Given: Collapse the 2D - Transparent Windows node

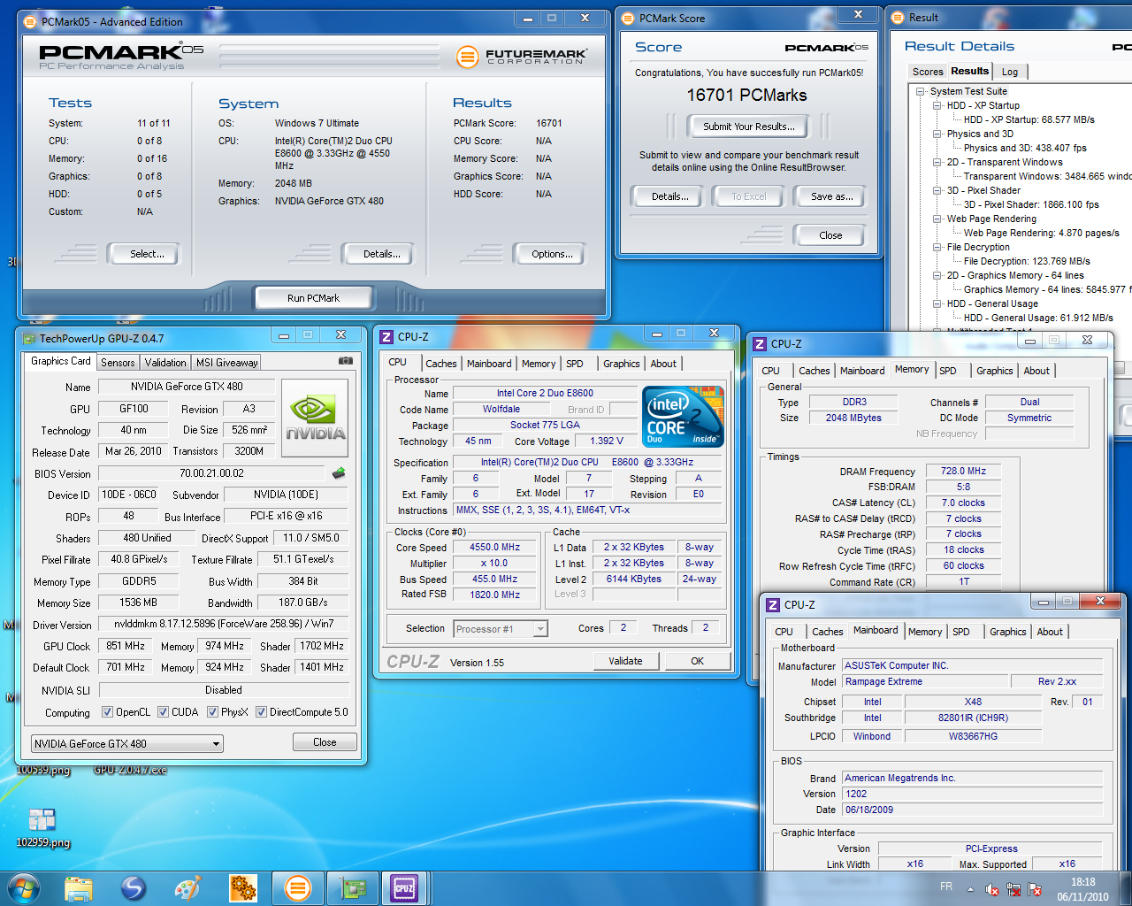Looking at the screenshot, I should pyautogui.click(x=937, y=162).
